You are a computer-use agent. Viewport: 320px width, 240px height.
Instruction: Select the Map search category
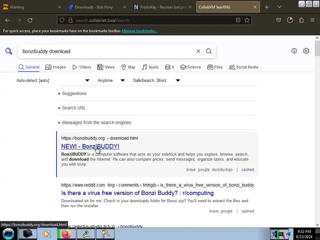tap(128, 67)
